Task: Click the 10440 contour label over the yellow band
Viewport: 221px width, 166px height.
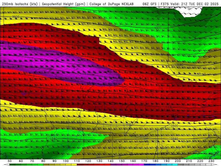Action: coord(52,110)
